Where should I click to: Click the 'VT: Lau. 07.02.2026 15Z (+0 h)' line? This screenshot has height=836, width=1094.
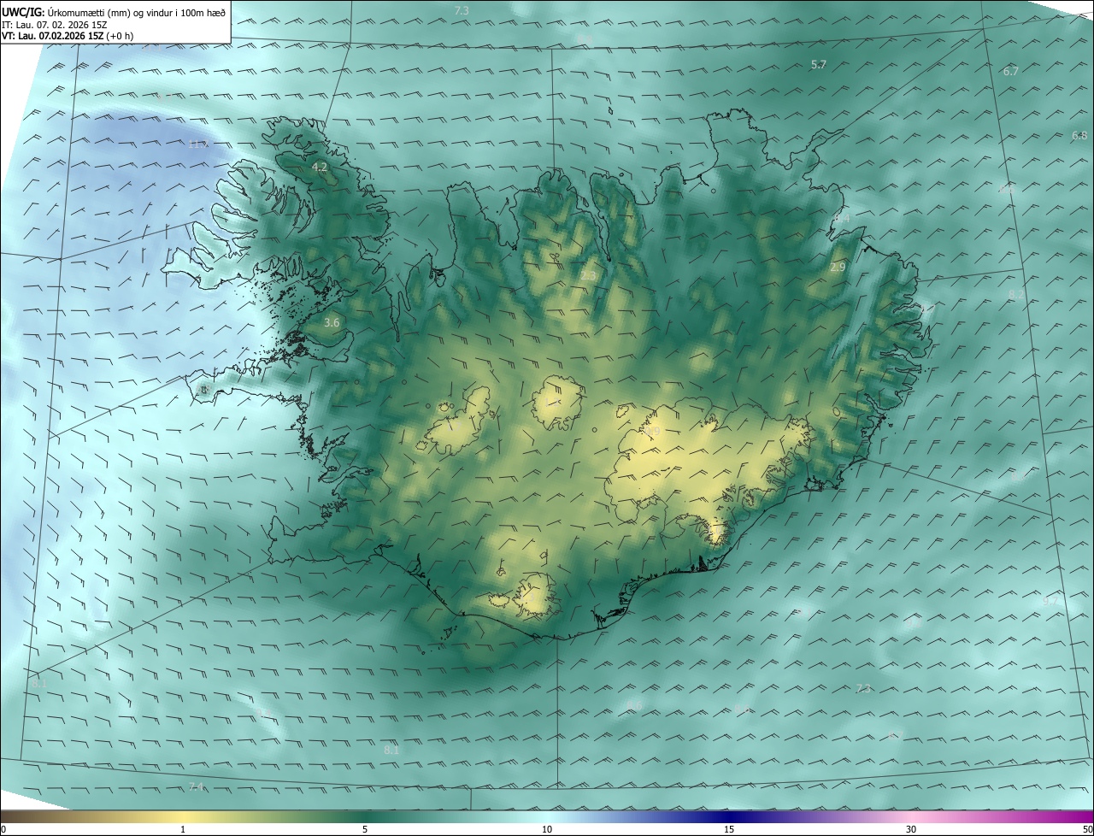(68, 36)
